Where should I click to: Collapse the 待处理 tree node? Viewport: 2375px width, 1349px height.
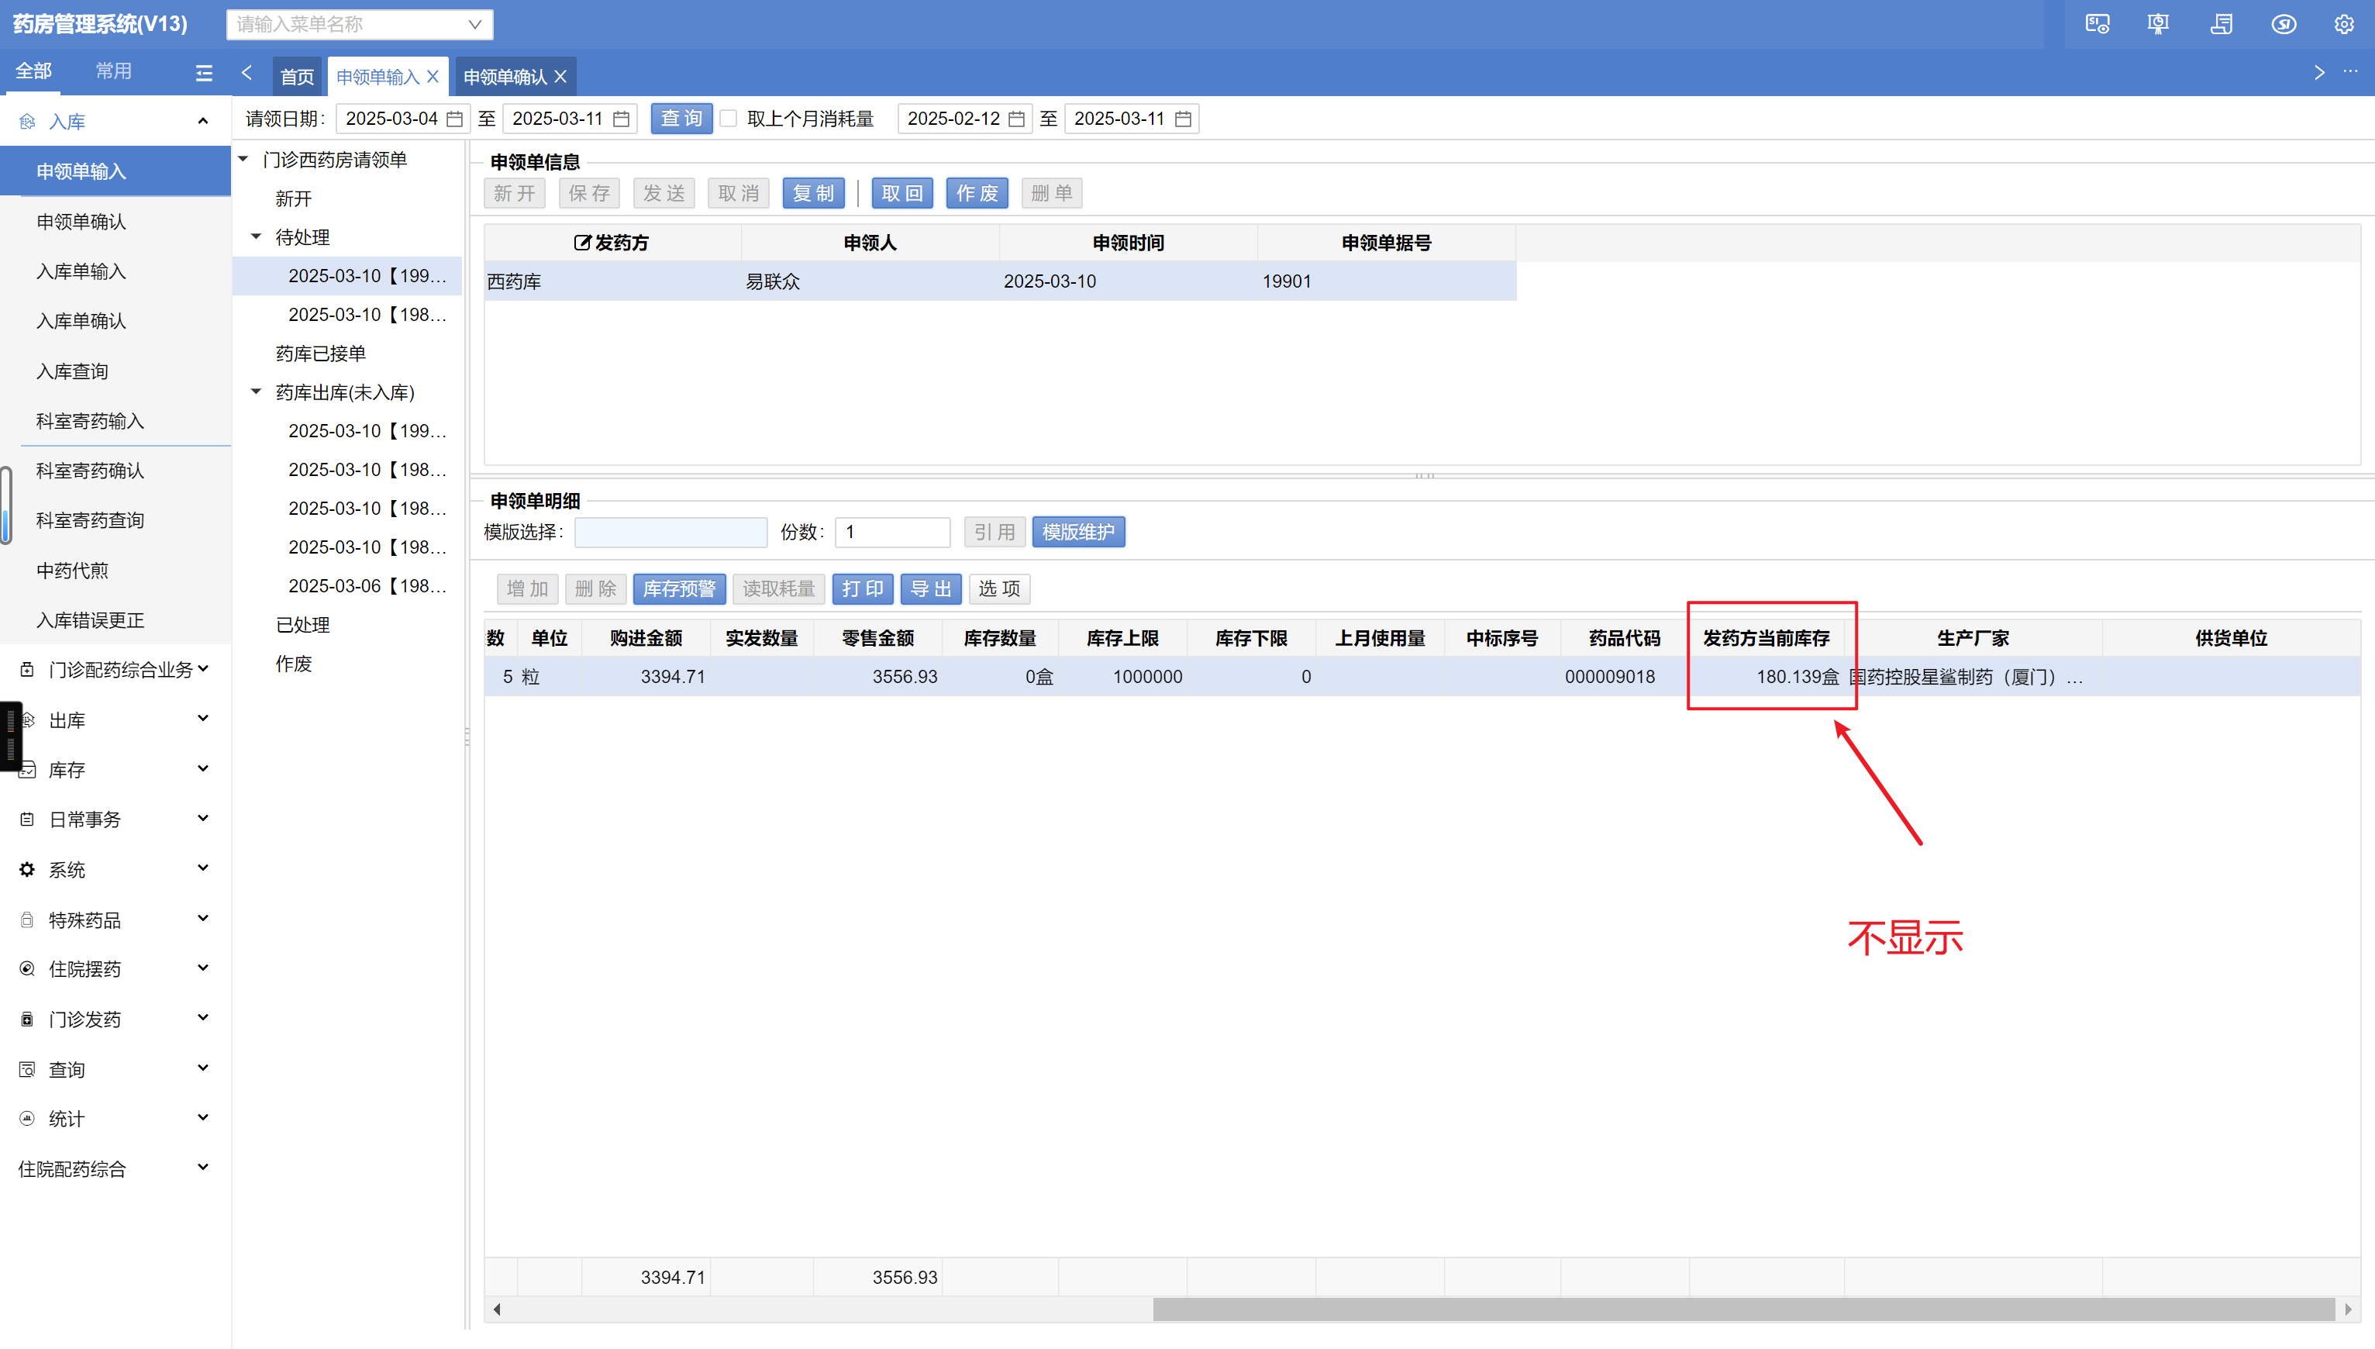click(257, 237)
